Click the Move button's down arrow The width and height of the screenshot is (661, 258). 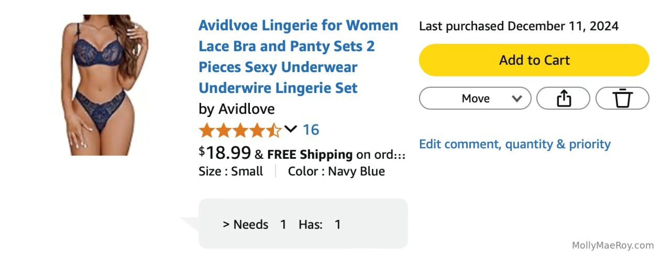point(516,98)
